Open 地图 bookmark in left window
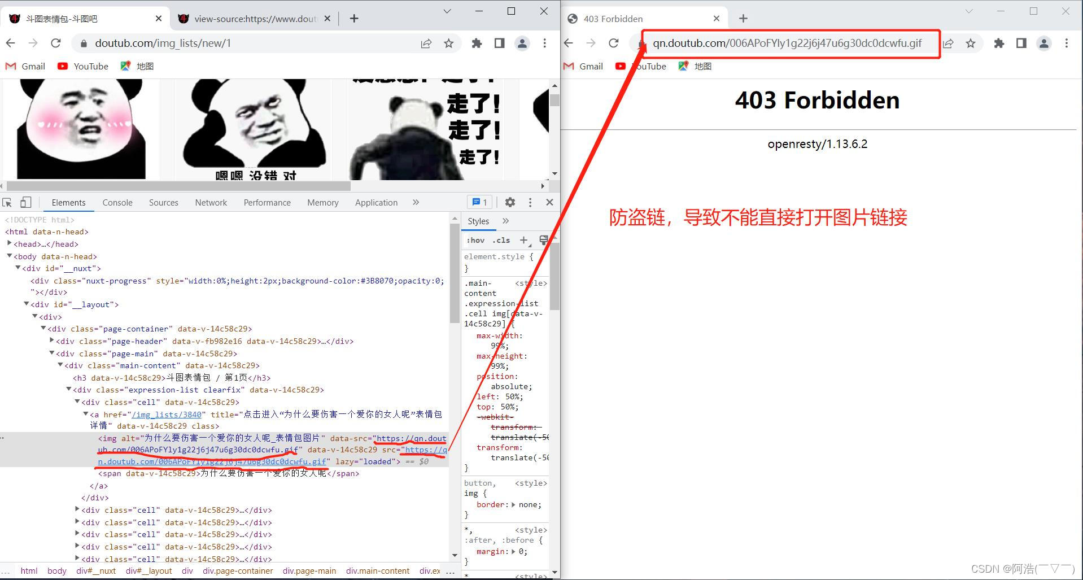The width and height of the screenshot is (1083, 580). (x=137, y=66)
